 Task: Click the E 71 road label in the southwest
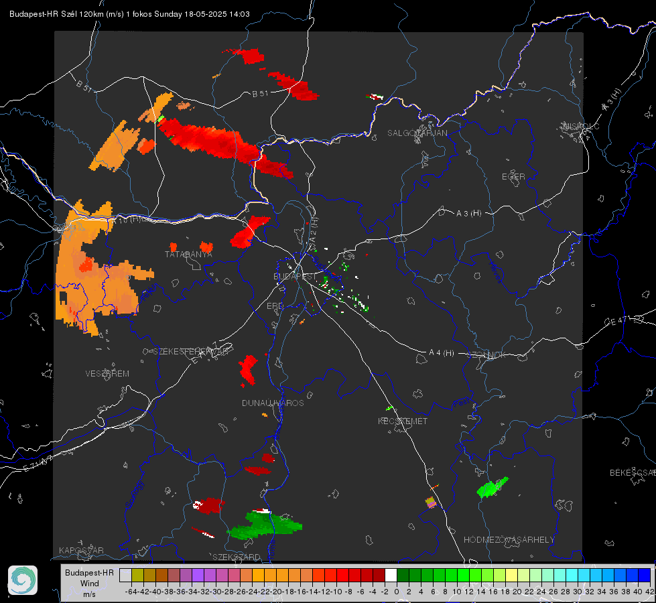[x=38, y=463]
